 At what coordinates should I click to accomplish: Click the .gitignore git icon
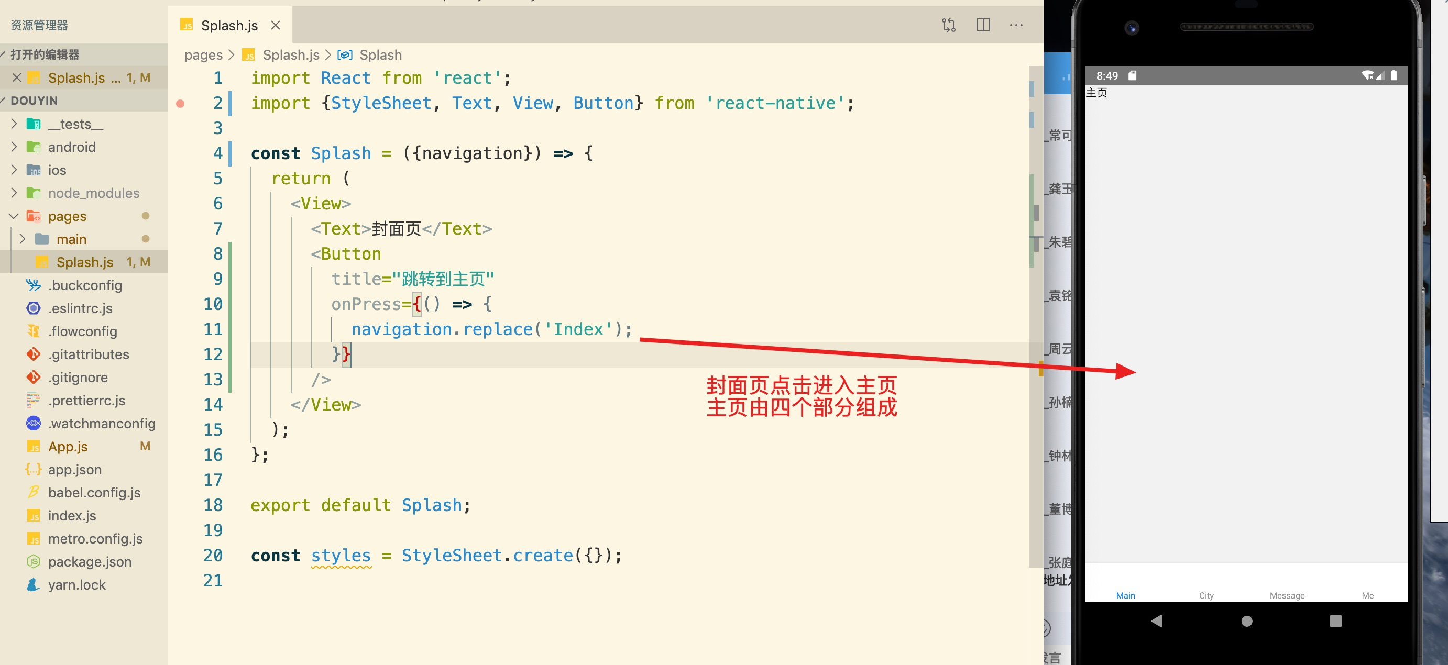pyautogui.click(x=34, y=378)
